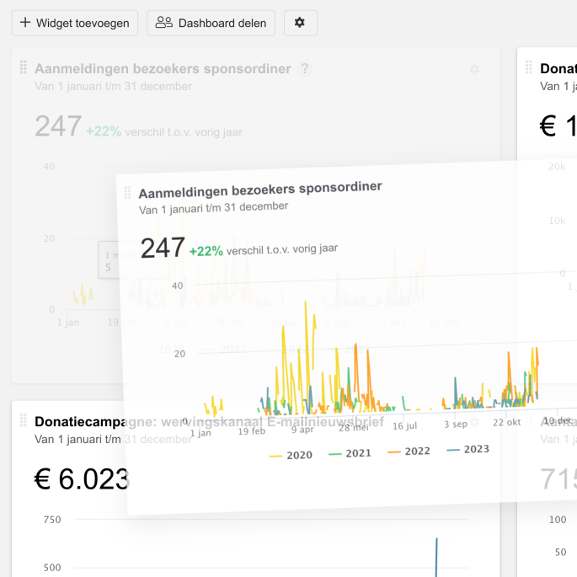Click the help question mark beside faded sponsordiner title

click(x=305, y=69)
